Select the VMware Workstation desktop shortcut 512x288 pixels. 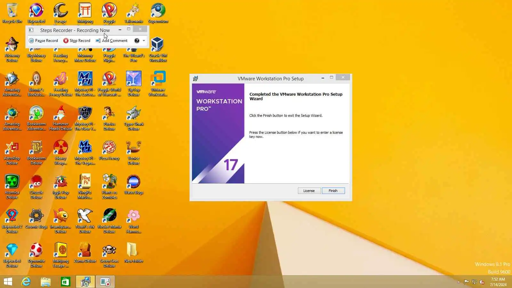point(158,84)
